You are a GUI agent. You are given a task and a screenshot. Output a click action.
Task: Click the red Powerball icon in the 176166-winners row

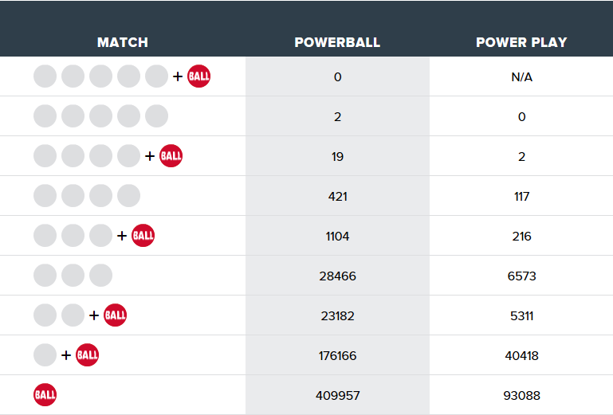click(87, 355)
